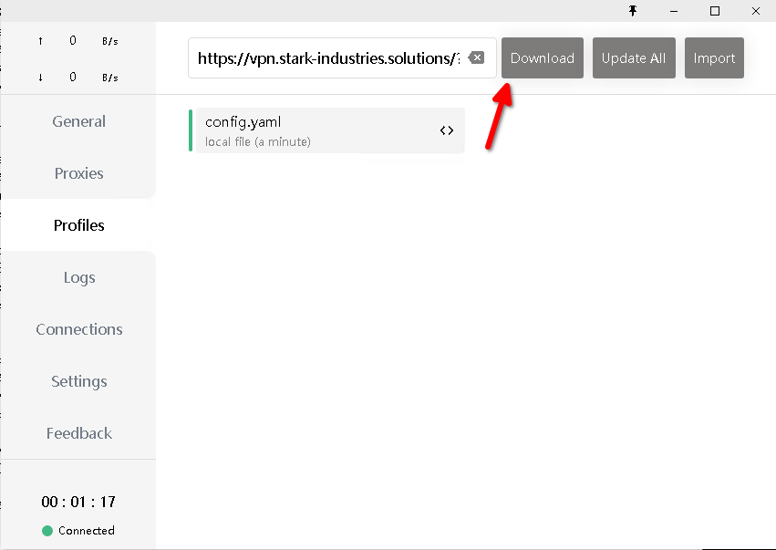776x550 pixels.
Task: Switch to the Proxies tab
Action: (x=78, y=173)
